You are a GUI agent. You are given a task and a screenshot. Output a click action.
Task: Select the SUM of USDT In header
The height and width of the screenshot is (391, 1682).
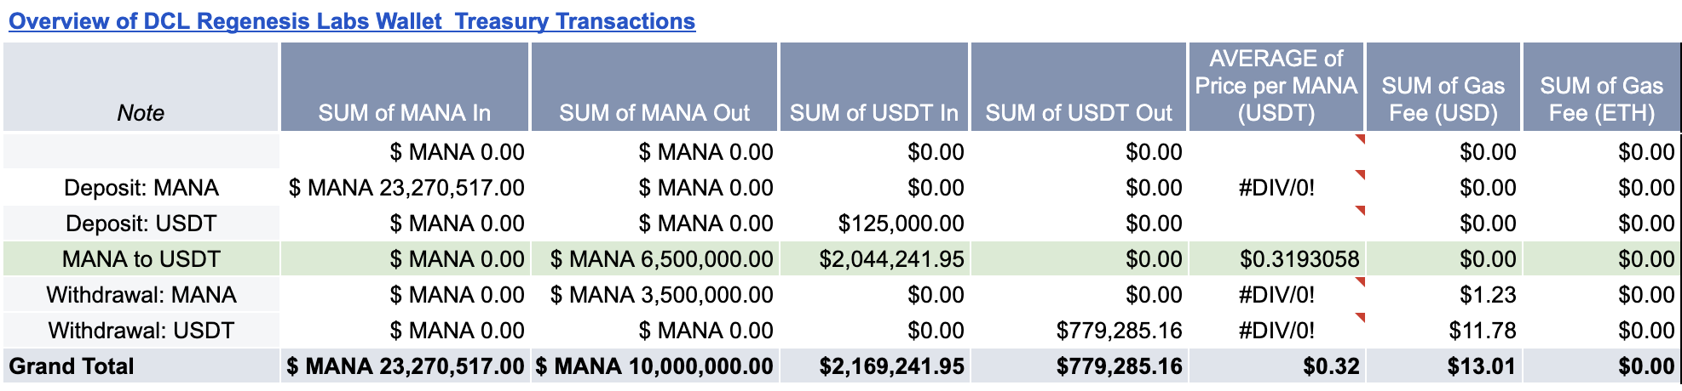click(x=873, y=112)
